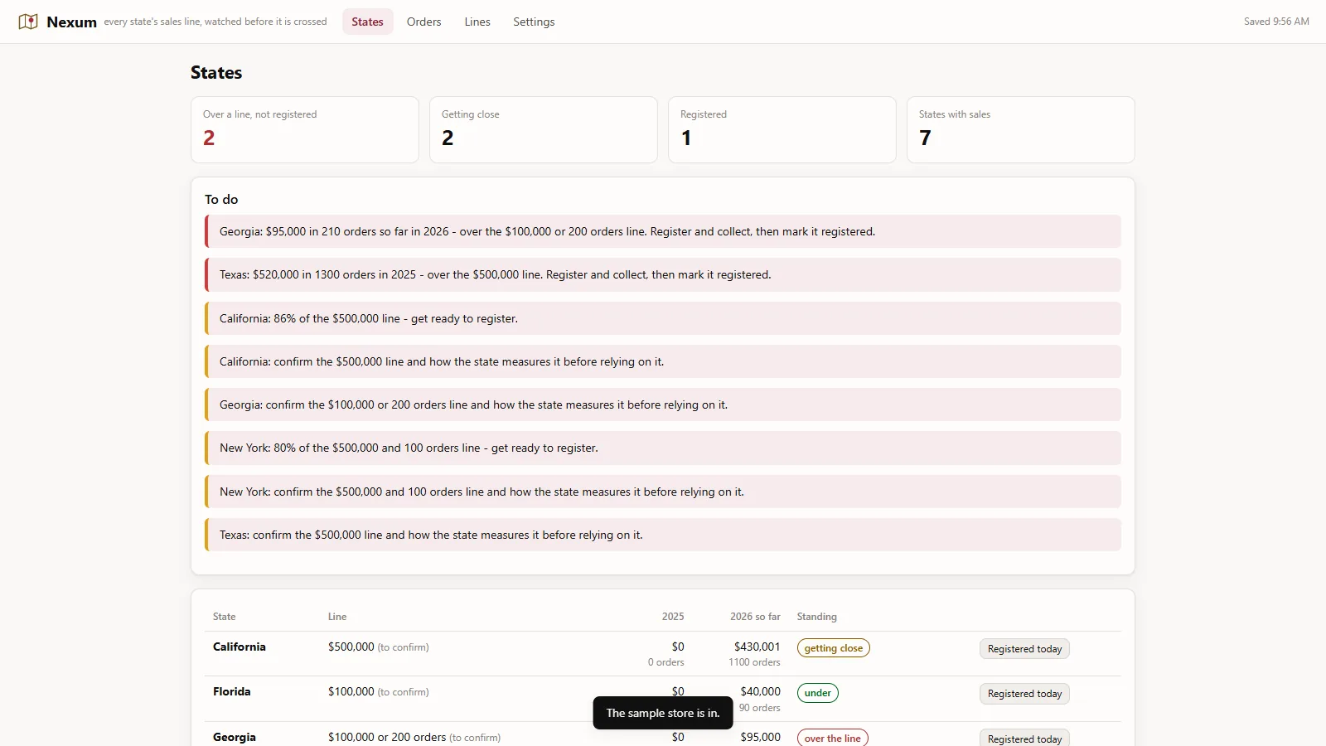This screenshot has width=1326, height=746.
Task: Open the Settings tab
Action: point(534,22)
